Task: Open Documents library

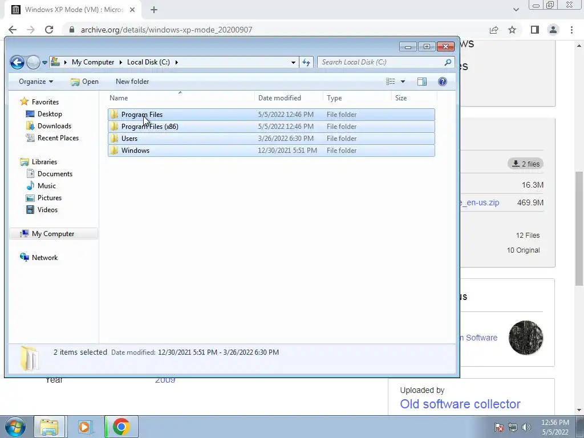Action: coord(55,173)
